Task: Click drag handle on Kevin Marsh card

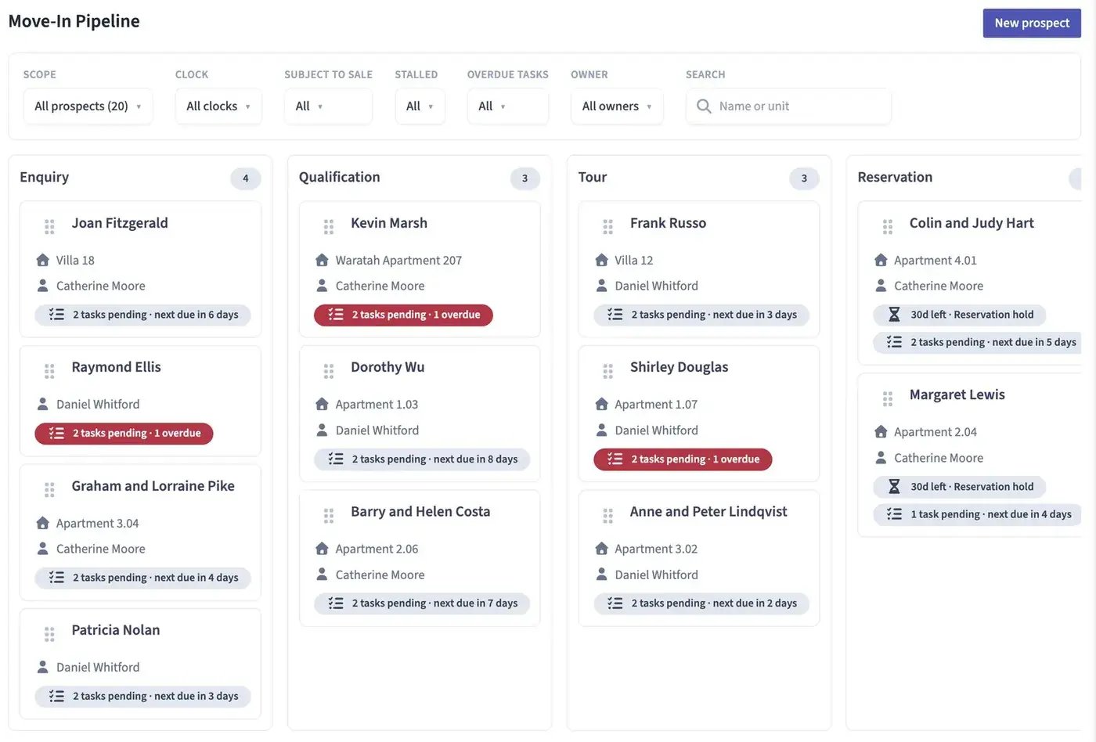Action: 329,227
